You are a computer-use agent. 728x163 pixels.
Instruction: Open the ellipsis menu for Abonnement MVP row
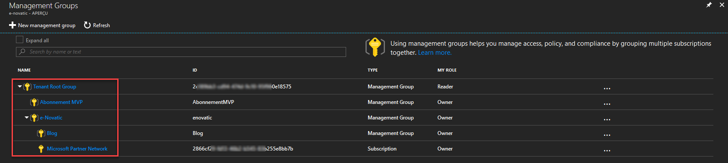pos(607,104)
